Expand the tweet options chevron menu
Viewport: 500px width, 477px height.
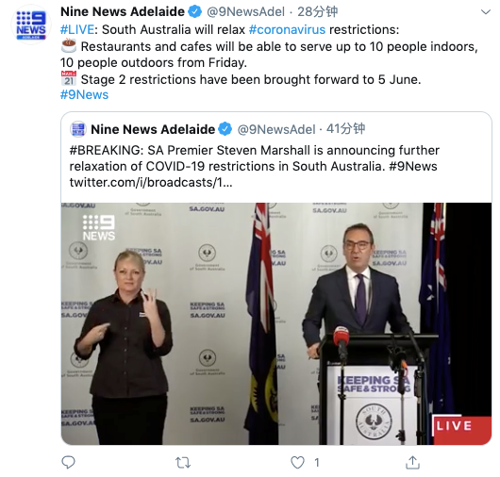point(486,12)
